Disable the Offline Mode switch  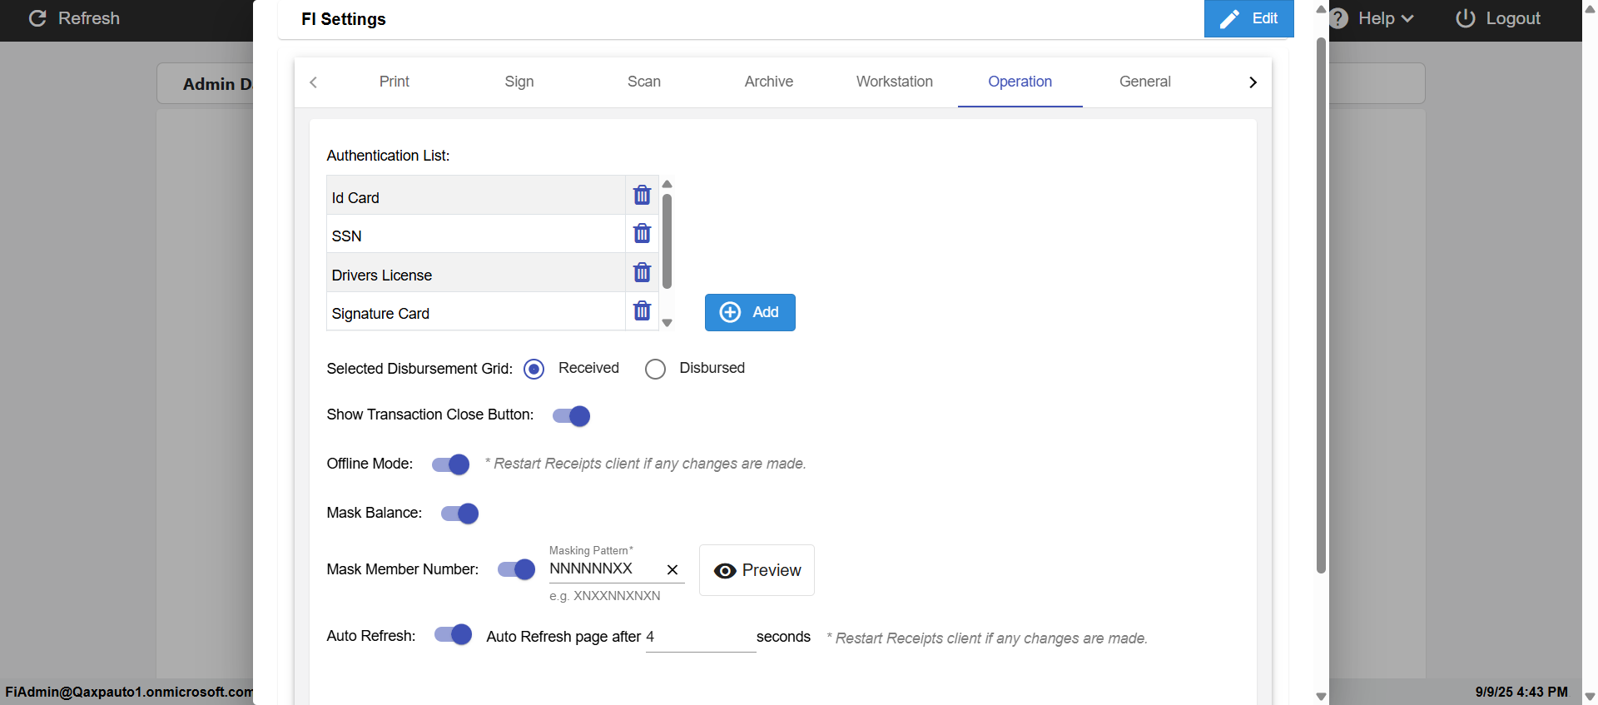(451, 464)
